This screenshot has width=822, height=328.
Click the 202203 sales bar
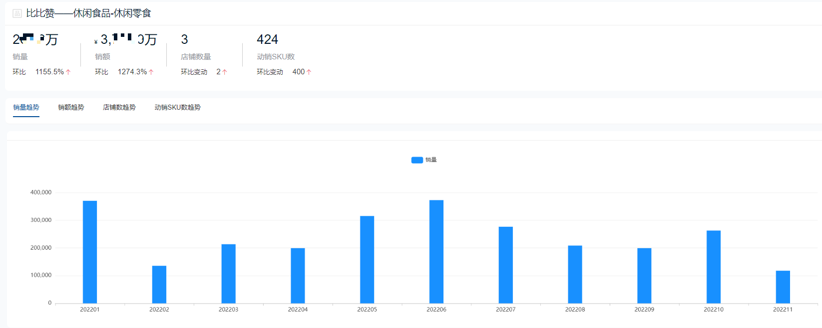tap(229, 274)
